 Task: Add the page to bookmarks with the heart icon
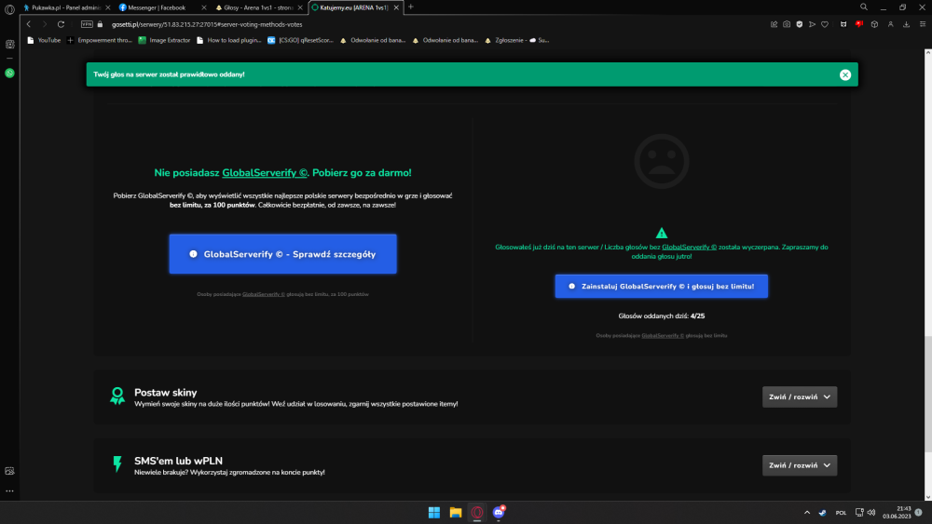tap(825, 24)
